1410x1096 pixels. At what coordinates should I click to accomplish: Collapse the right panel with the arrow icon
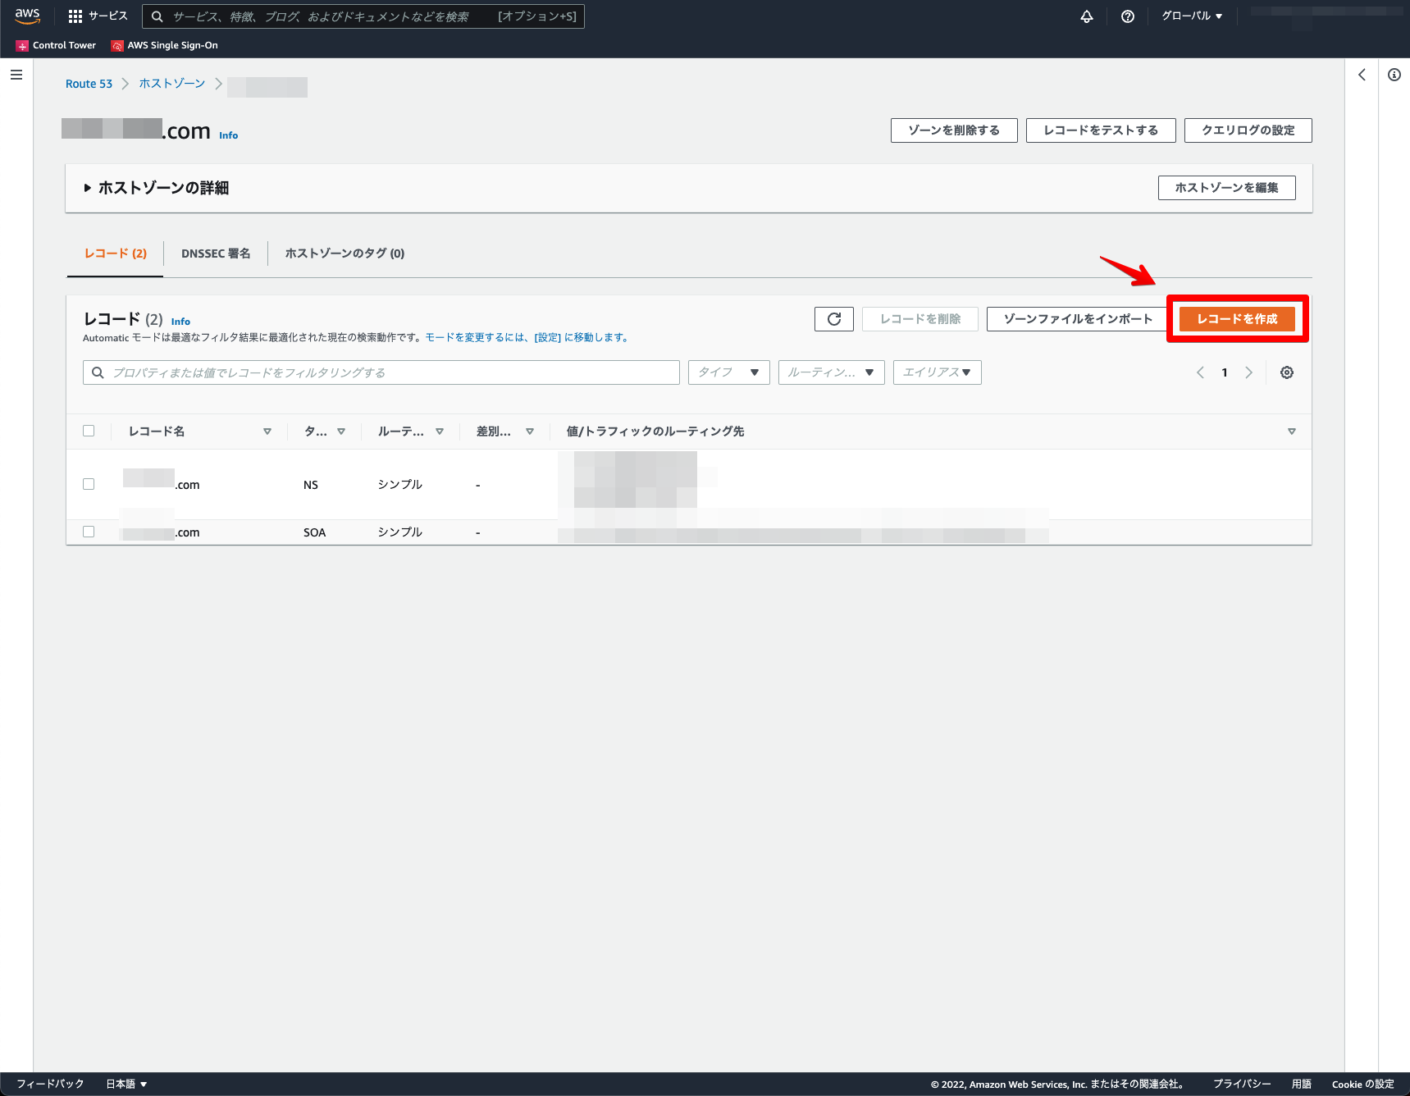1362,75
